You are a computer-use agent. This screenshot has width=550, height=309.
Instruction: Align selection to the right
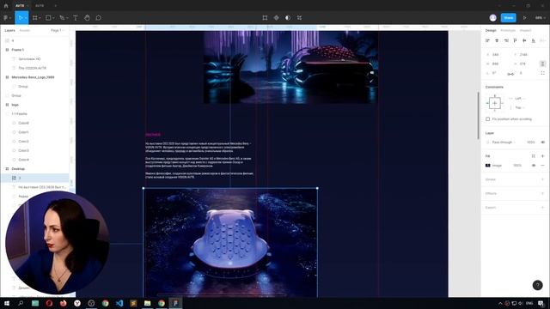[506, 40]
